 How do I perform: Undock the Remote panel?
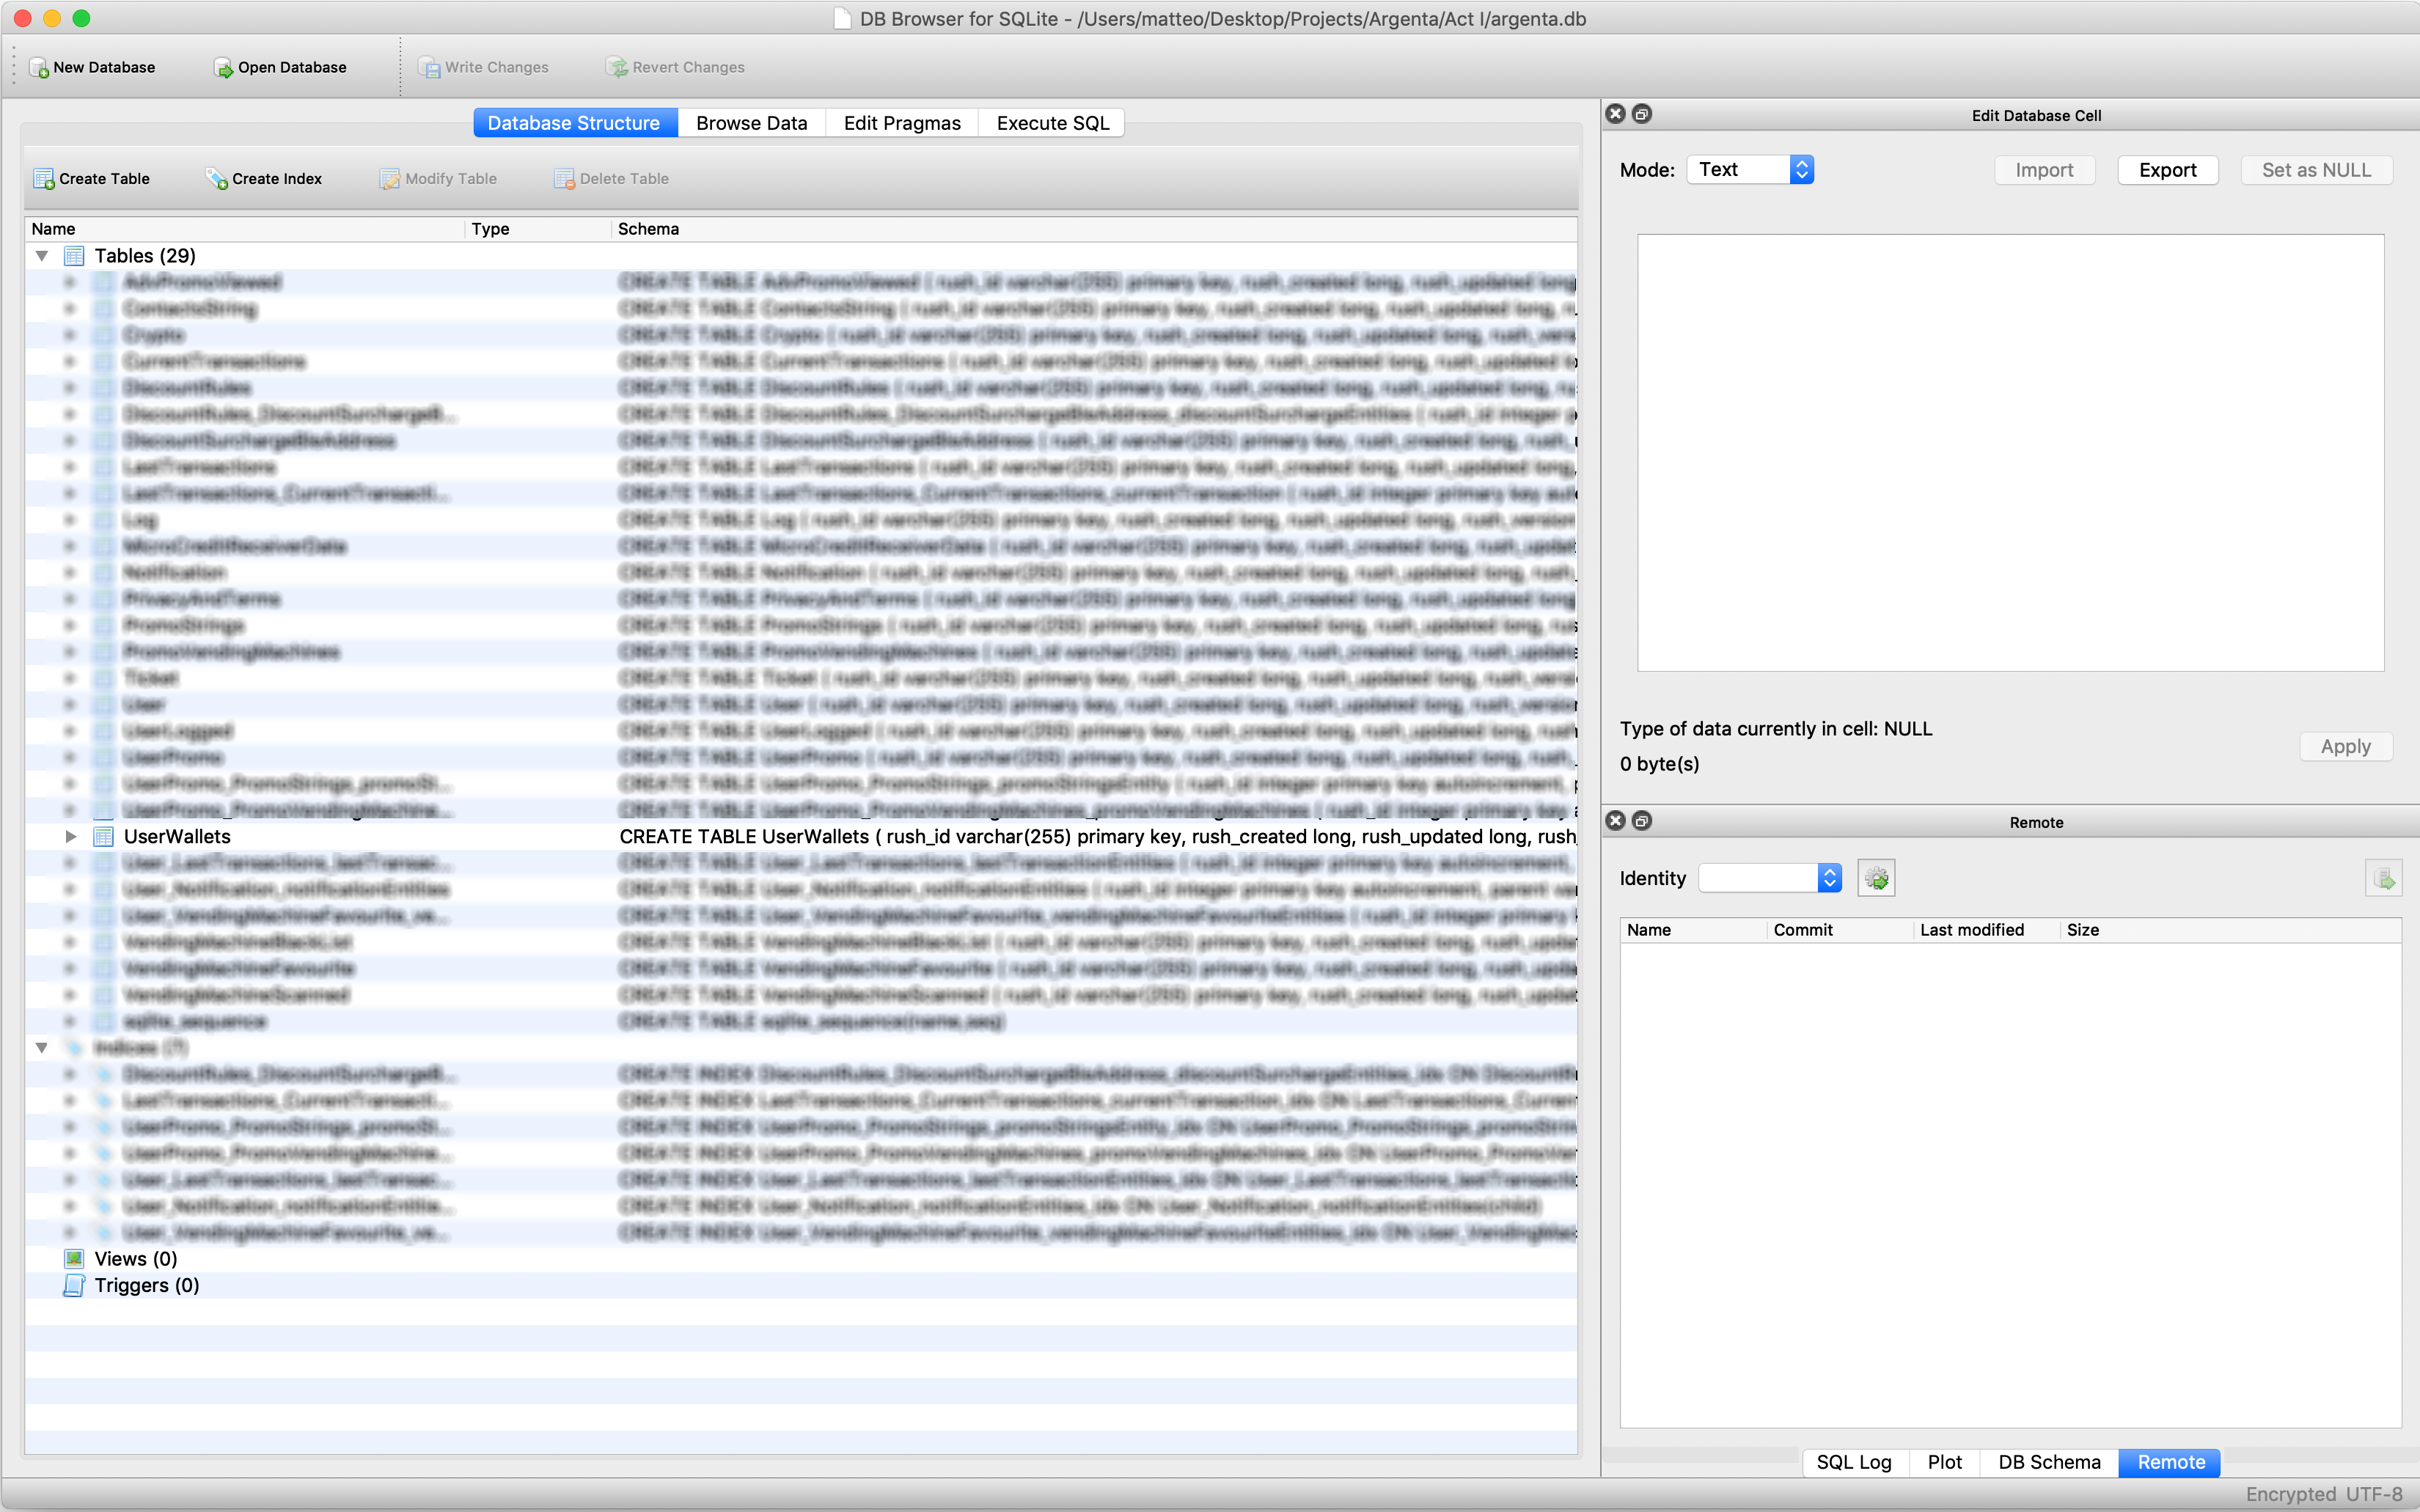[1642, 821]
